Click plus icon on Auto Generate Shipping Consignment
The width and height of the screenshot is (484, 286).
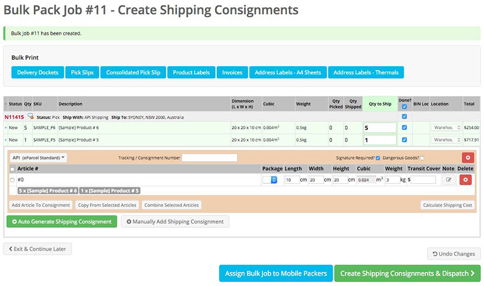tap(14, 222)
